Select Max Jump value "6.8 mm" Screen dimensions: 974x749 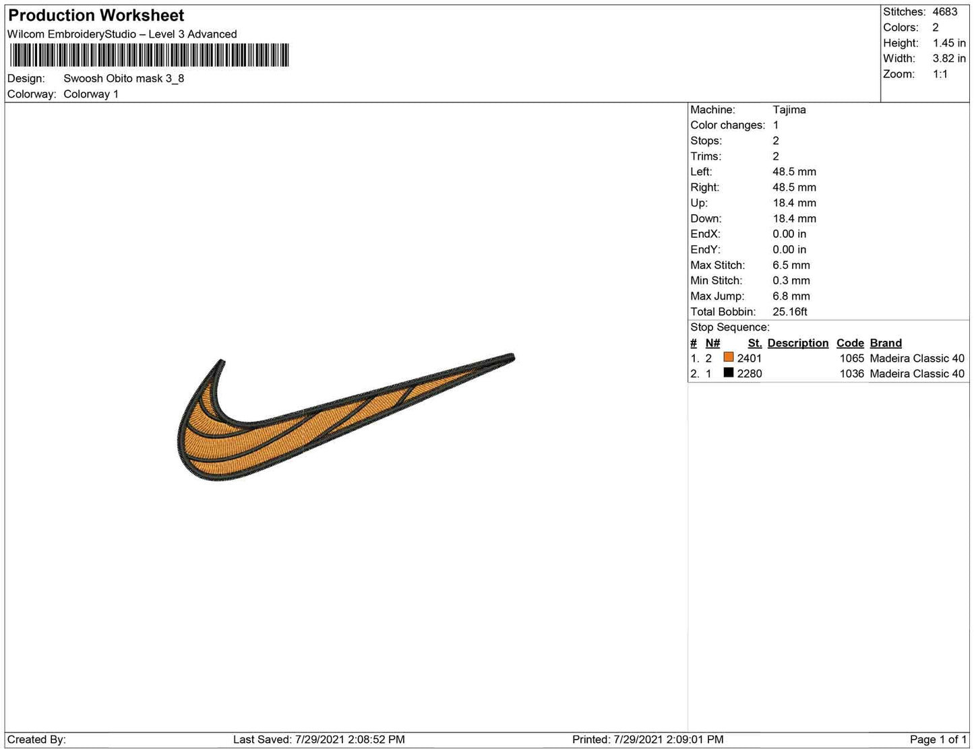point(791,296)
